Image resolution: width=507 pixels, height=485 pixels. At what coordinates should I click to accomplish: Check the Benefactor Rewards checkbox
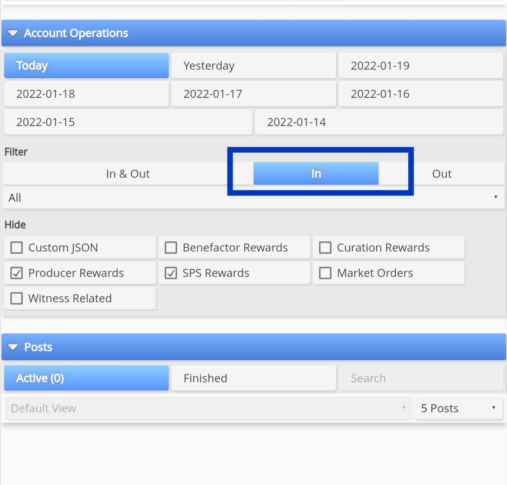171,248
